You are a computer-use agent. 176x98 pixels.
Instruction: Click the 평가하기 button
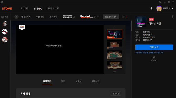point(116,94)
